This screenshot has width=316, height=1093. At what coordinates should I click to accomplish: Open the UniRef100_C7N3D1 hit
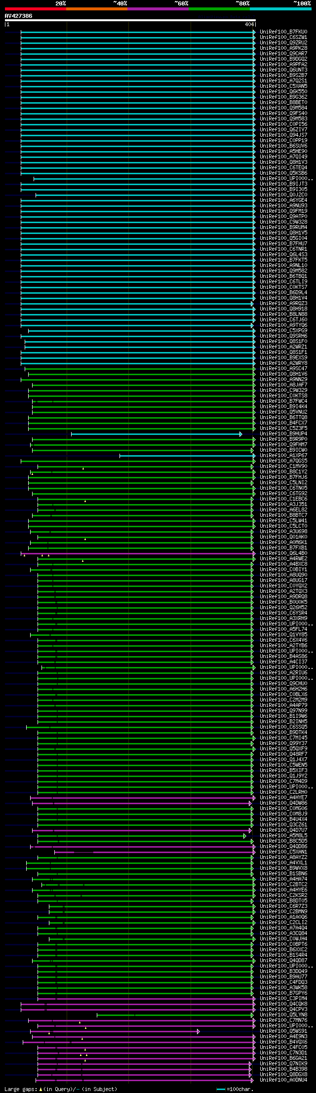[283, 1053]
